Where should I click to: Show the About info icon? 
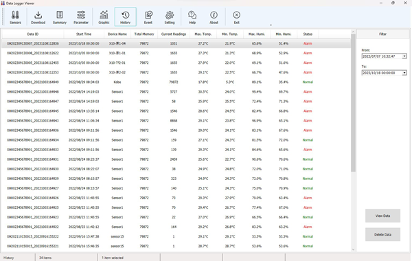[214, 17]
